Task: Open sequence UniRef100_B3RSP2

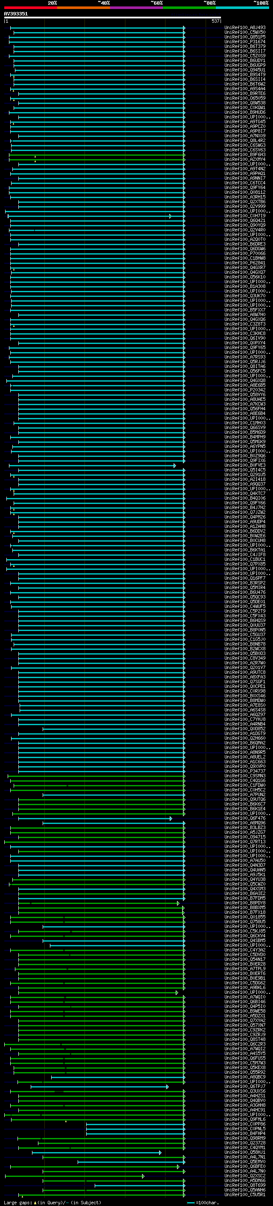Action: [245, 583]
